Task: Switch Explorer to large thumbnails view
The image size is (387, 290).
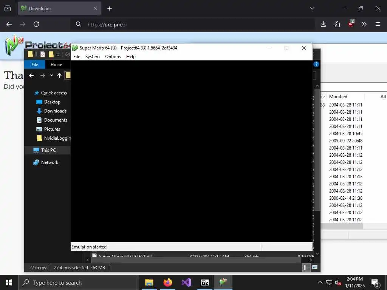Action: (315, 268)
